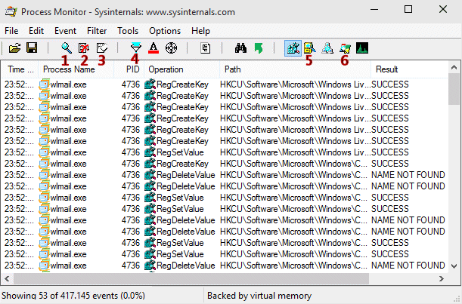Save events using the floppy disk icon
The height and width of the screenshot is (304, 462).
(x=32, y=48)
